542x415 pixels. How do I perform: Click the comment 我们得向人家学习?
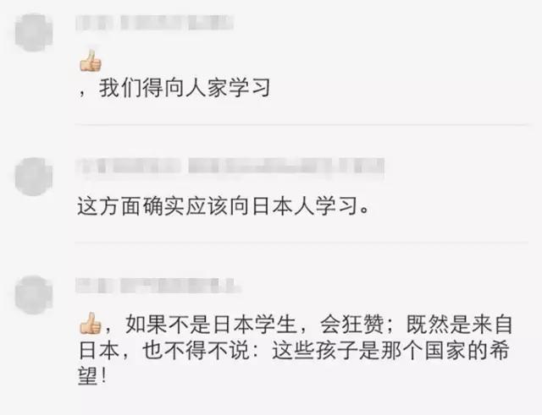(x=185, y=88)
